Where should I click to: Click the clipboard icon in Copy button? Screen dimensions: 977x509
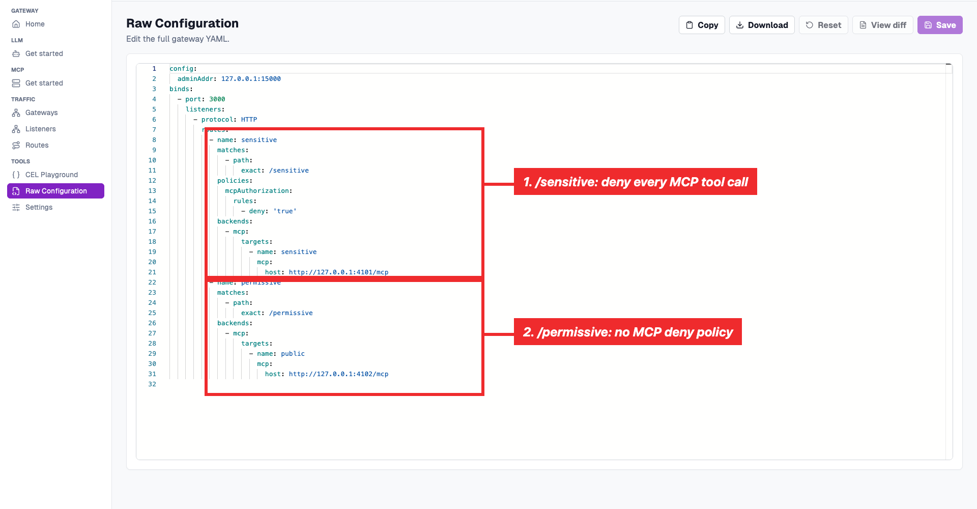(689, 25)
